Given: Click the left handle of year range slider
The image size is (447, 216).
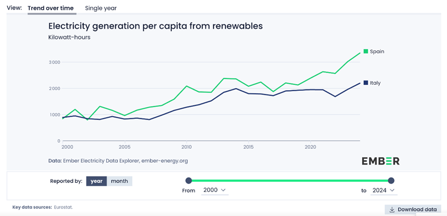Looking at the screenshot, I should (x=188, y=181).
